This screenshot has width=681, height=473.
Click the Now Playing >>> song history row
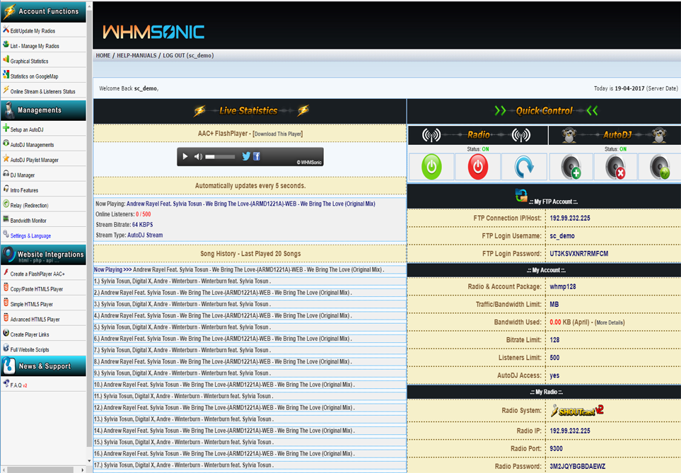tap(250, 269)
